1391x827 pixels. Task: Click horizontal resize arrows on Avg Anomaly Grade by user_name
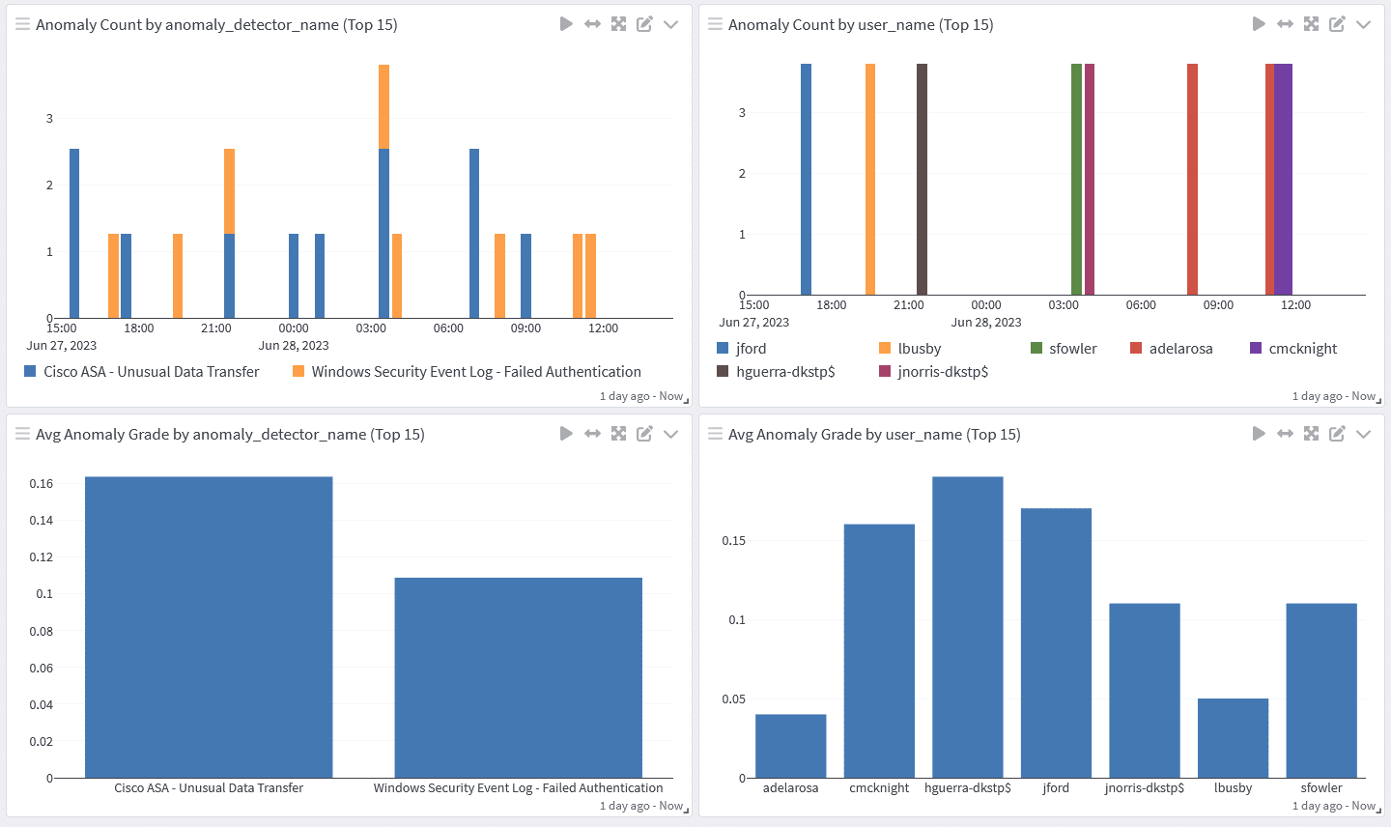1285,434
